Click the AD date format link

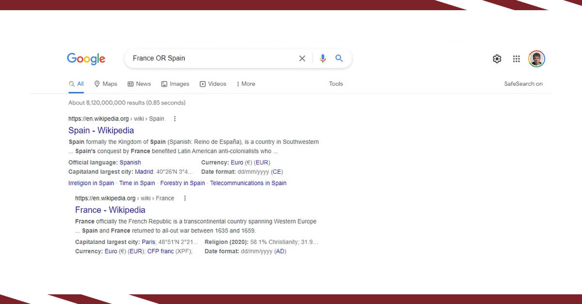[x=280, y=251]
